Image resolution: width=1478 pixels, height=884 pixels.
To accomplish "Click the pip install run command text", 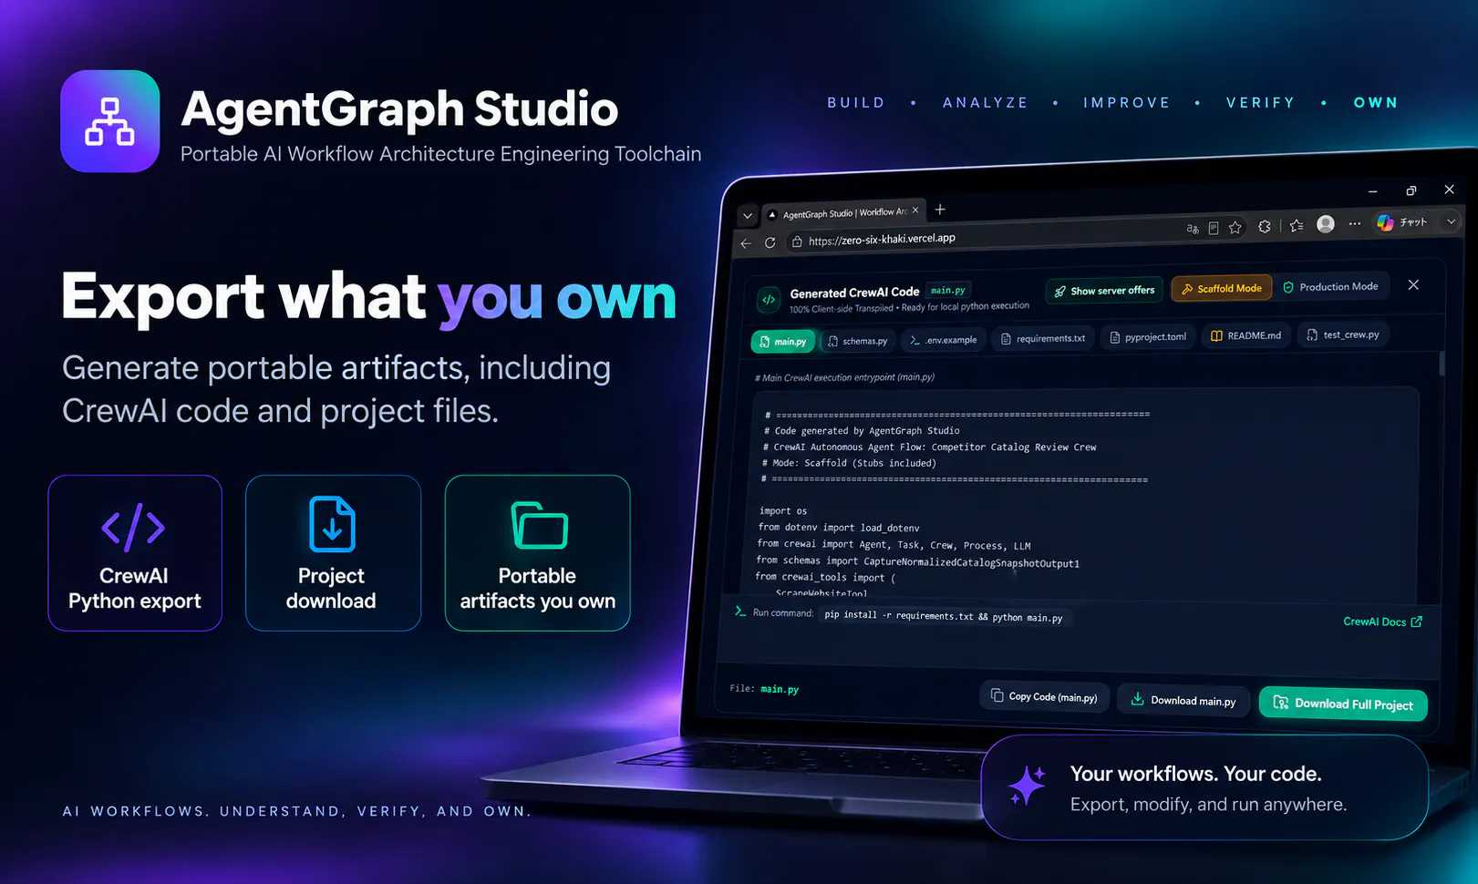I will (x=944, y=616).
